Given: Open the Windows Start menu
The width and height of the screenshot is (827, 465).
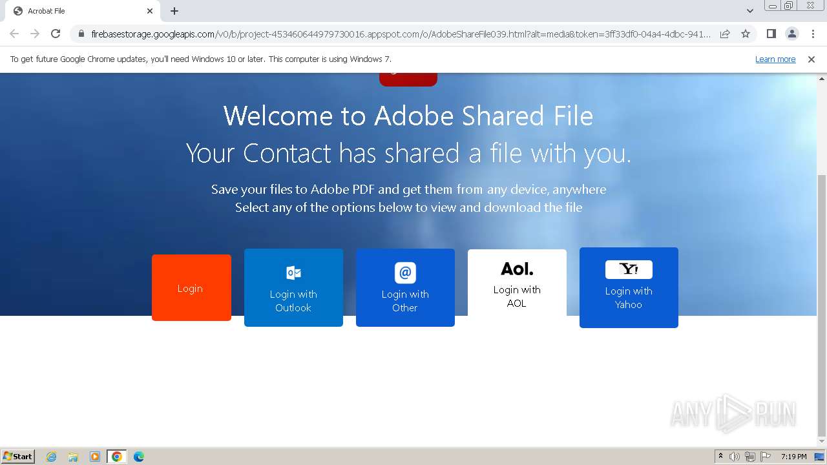Looking at the screenshot, I should click(x=17, y=456).
